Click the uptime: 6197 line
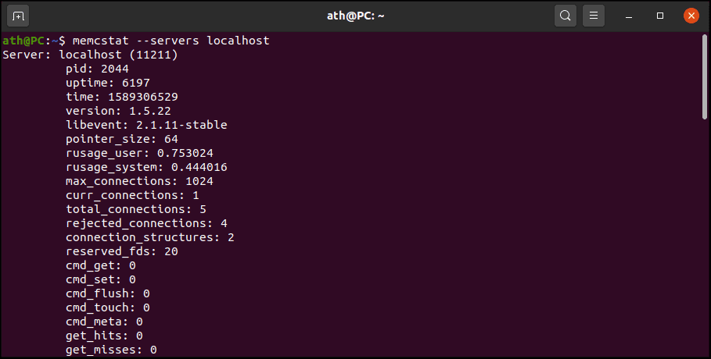Screen dimensions: 711x359 107,83
